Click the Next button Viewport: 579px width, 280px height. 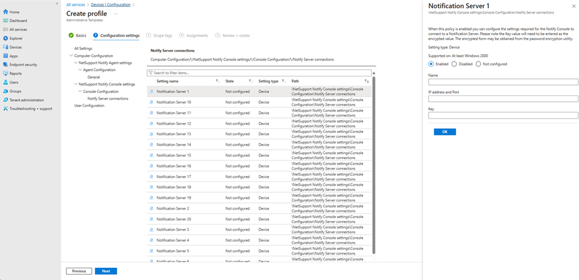[106, 271]
